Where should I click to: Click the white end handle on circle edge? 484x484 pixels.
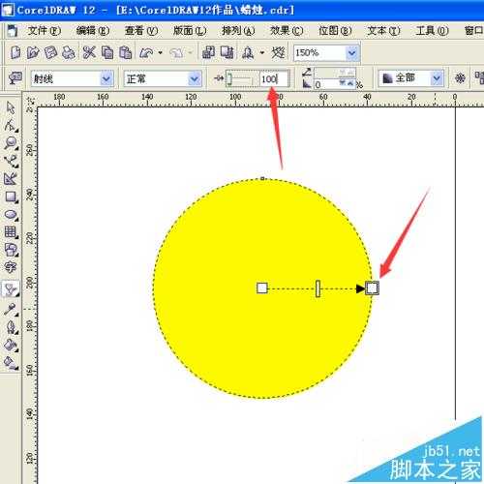click(x=372, y=287)
